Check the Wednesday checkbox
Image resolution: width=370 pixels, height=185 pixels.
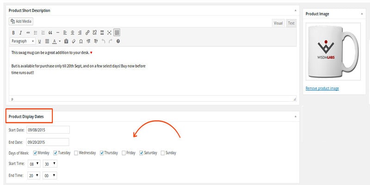point(76,153)
